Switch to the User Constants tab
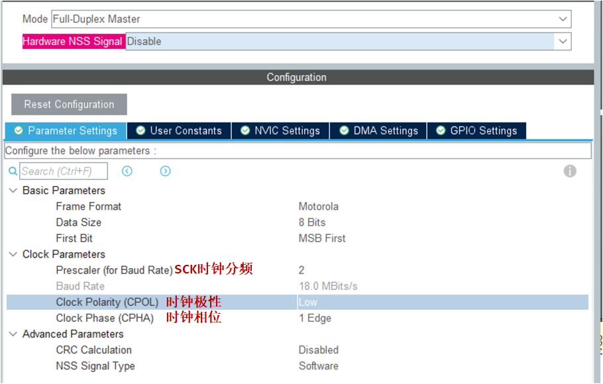This screenshot has width=603, height=384. [x=179, y=130]
